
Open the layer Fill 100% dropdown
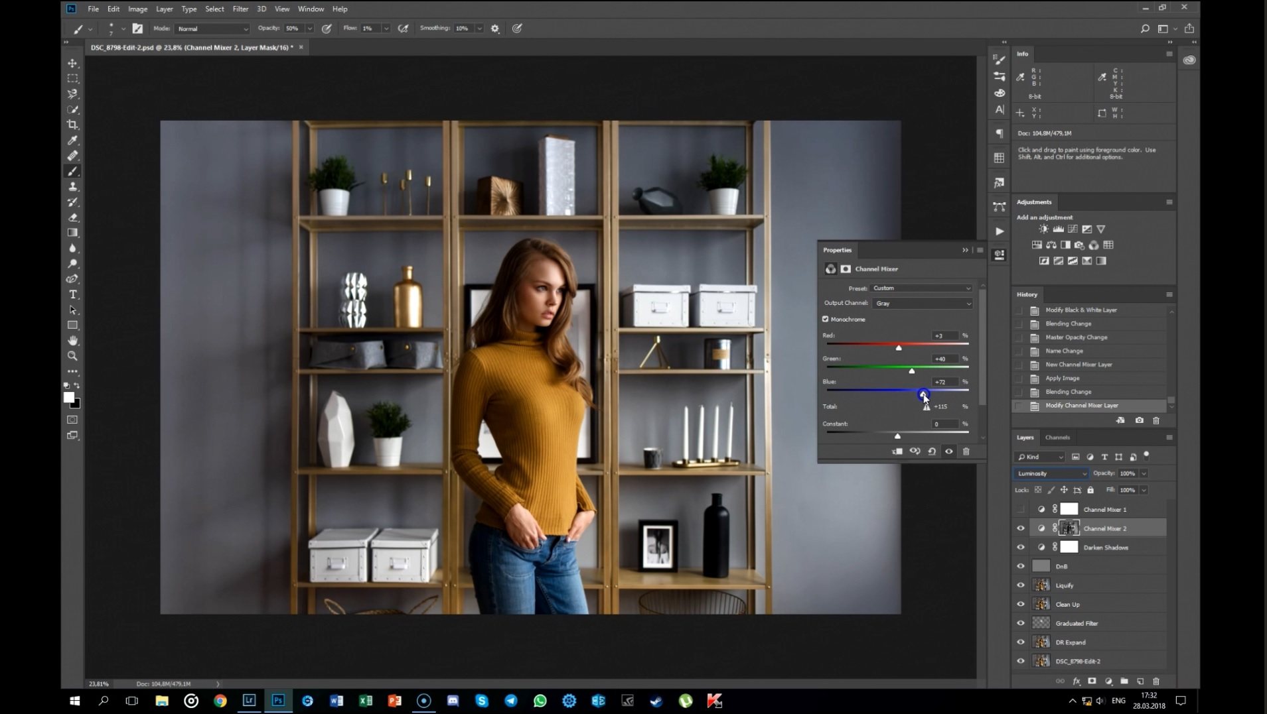click(1144, 490)
